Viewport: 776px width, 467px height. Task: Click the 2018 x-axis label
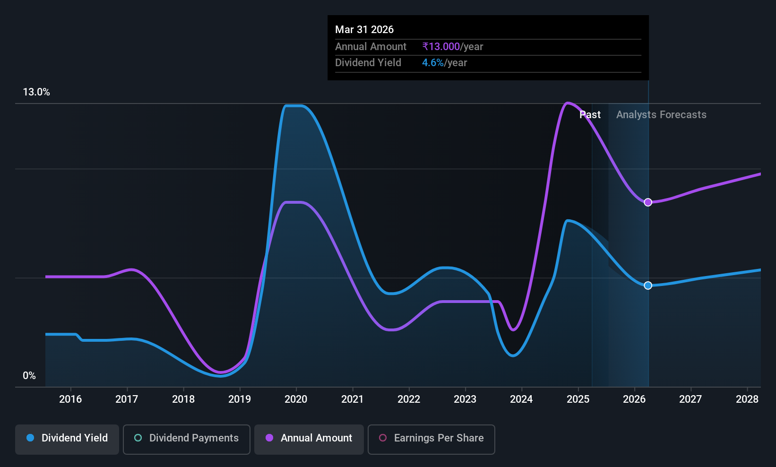click(x=183, y=399)
